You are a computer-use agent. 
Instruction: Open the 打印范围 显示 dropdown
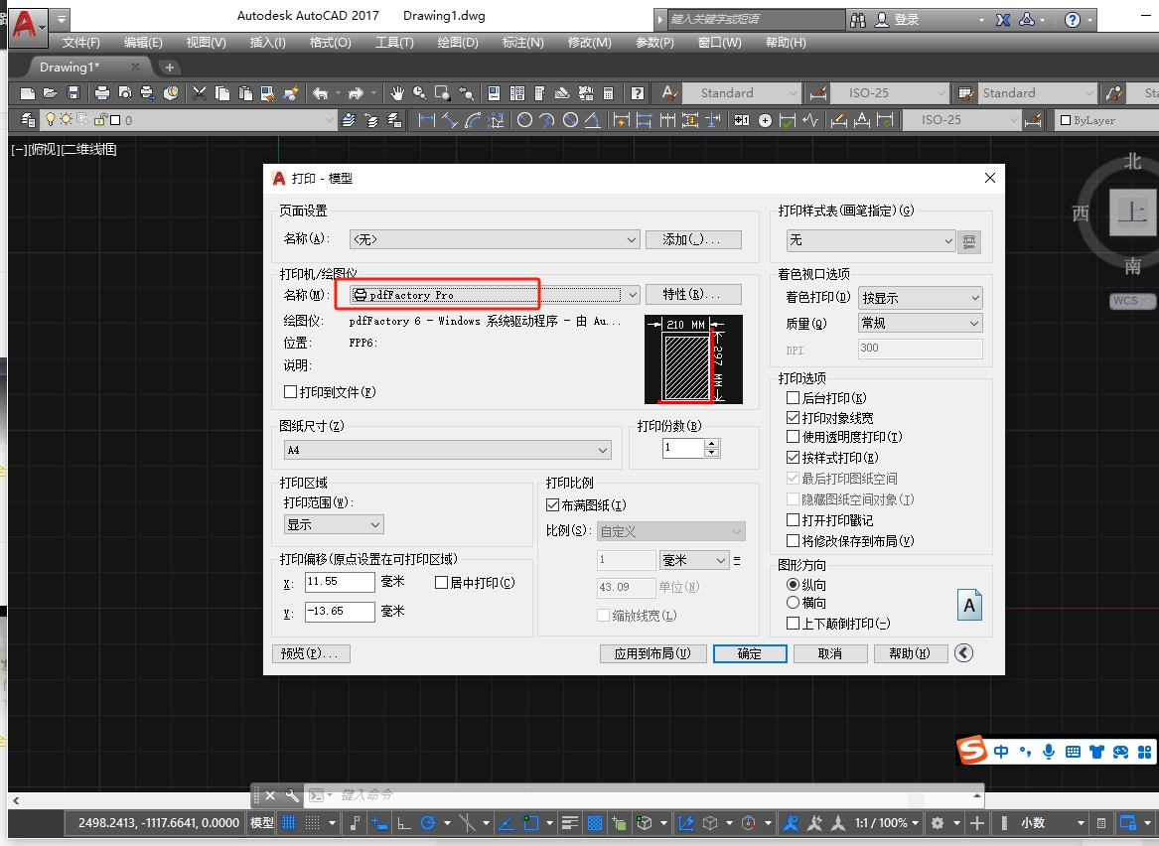click(334, 524)
